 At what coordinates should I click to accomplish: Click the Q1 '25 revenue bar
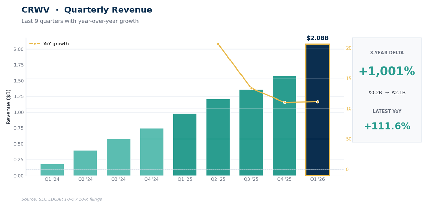point(185,145)
